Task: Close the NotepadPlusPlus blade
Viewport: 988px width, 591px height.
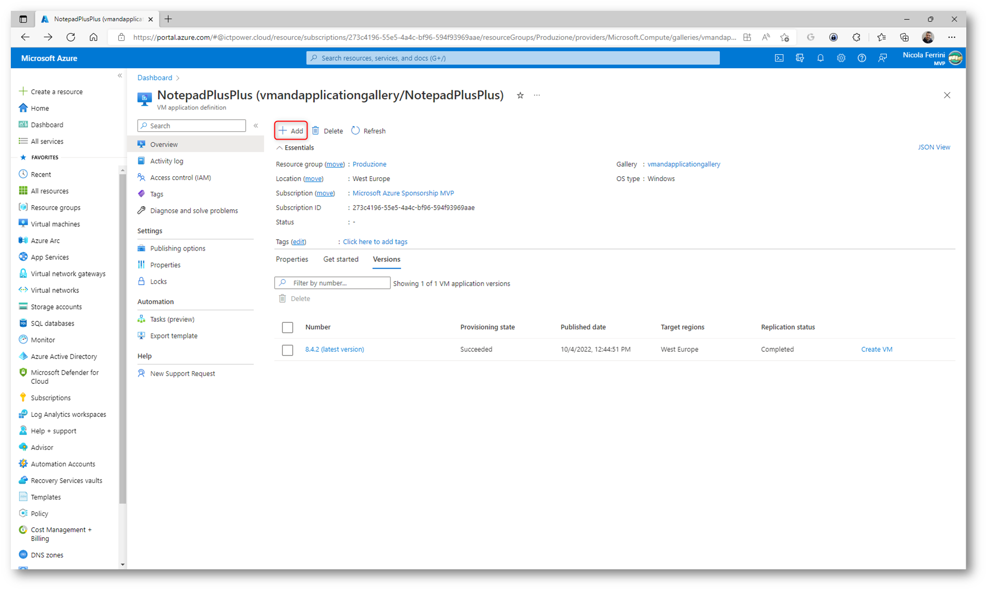Action: (947, 95)
